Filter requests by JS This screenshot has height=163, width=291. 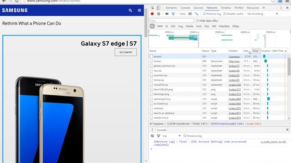166,26
